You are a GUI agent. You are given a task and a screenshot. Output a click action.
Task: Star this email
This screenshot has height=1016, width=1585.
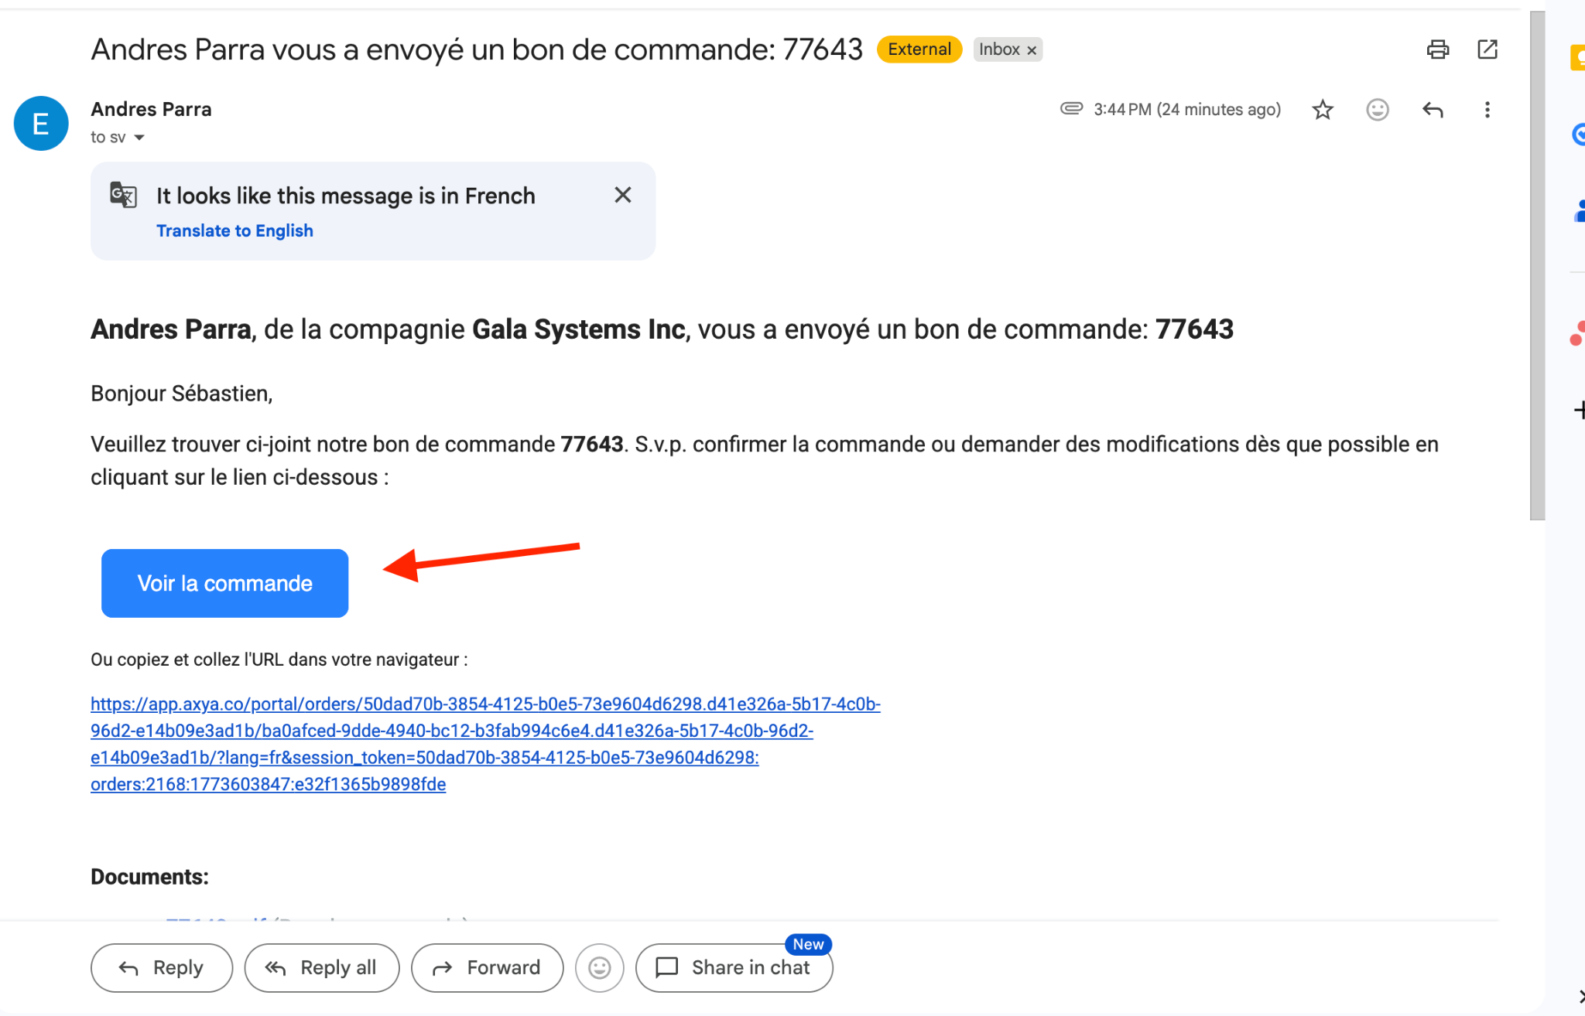(1323, 110)
